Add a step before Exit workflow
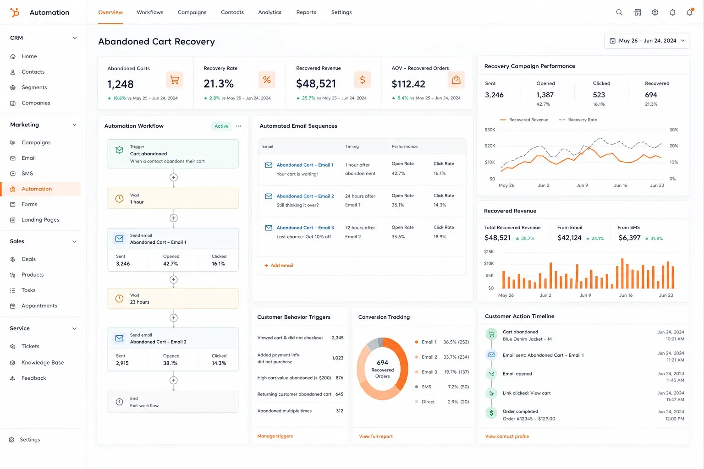The width and height of the screenshot is (704, 469). [173, 380]
